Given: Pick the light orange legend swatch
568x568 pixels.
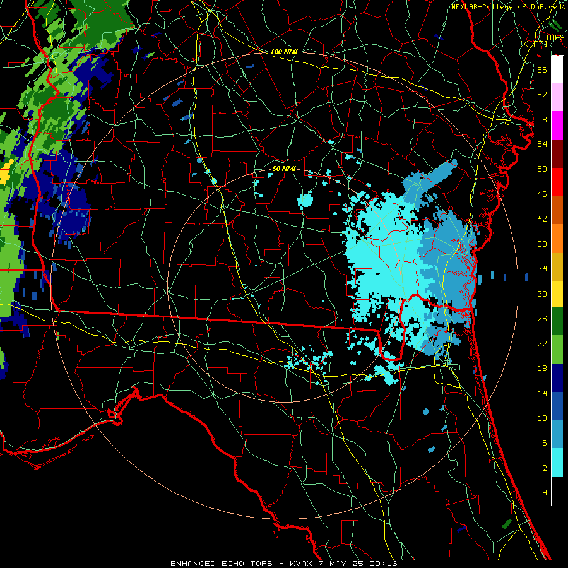Looking at the screenshot, I should click(x=557, y=238).
